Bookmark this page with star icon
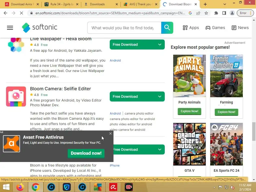This screenshot has width=256, height=192. 206,13
